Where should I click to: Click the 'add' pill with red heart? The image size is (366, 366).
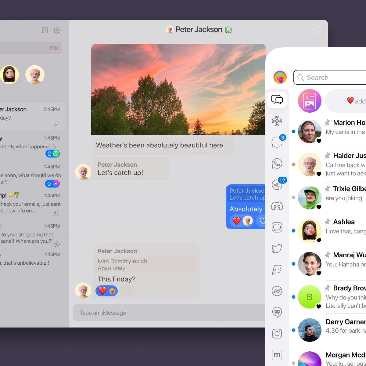[x=346, y=101]
